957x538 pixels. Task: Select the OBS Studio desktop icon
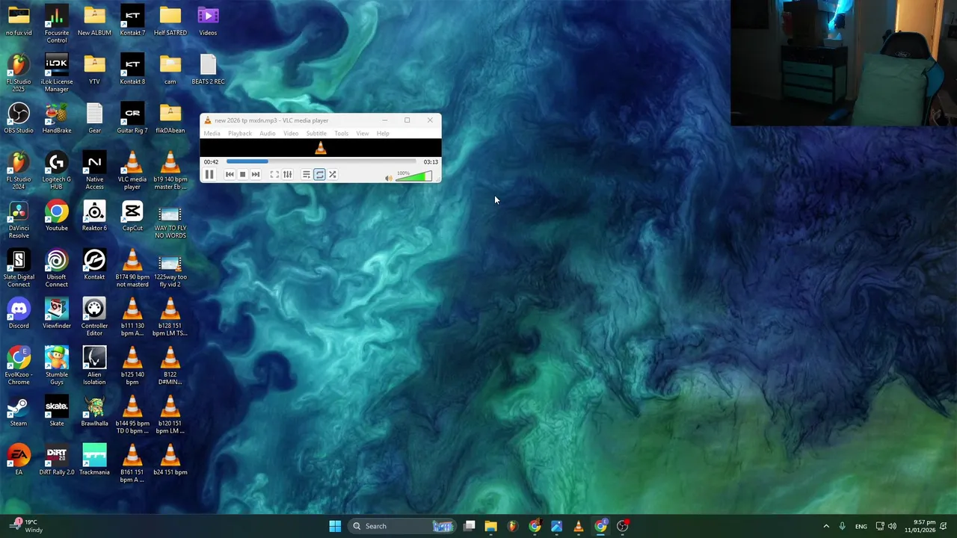19,118
